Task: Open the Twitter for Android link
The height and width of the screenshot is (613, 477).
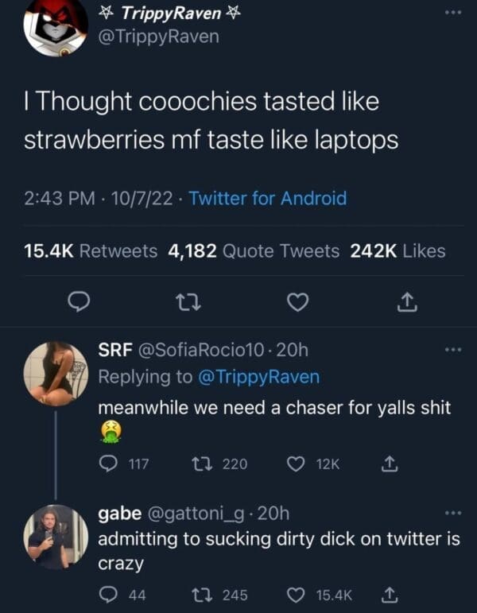Action: (267, 198)
